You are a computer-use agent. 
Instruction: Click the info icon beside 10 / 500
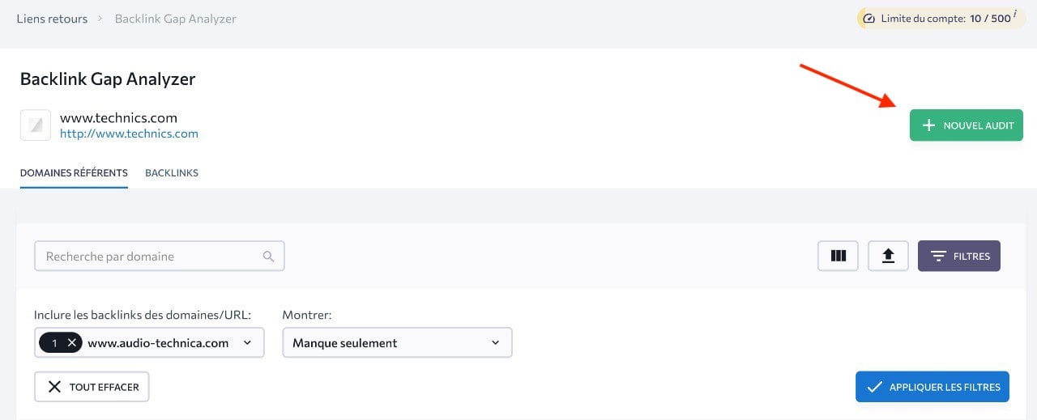click(1014, 15)
